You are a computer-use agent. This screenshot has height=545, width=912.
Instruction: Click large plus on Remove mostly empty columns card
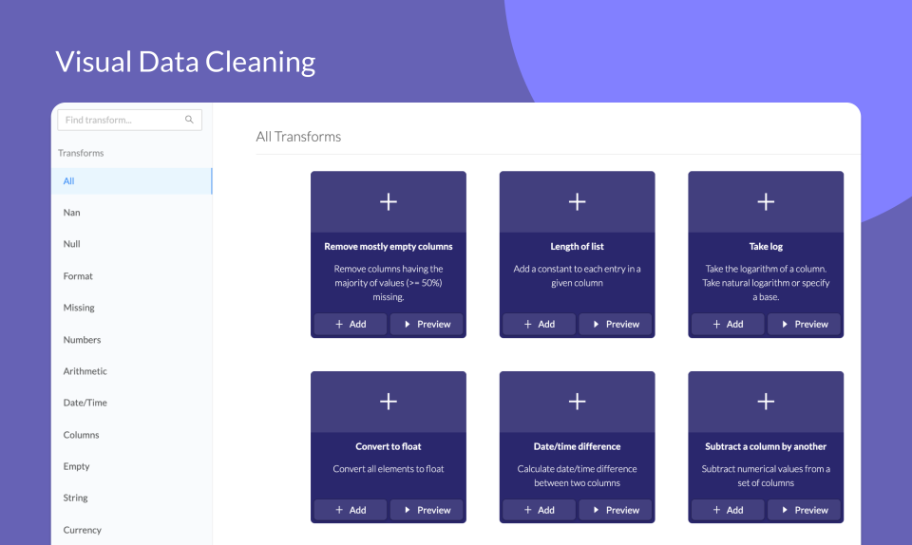coord(389,201)
